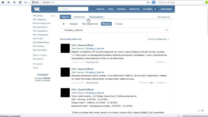Click the green download arrow icon
208x117 pixels.
[207, 2]
